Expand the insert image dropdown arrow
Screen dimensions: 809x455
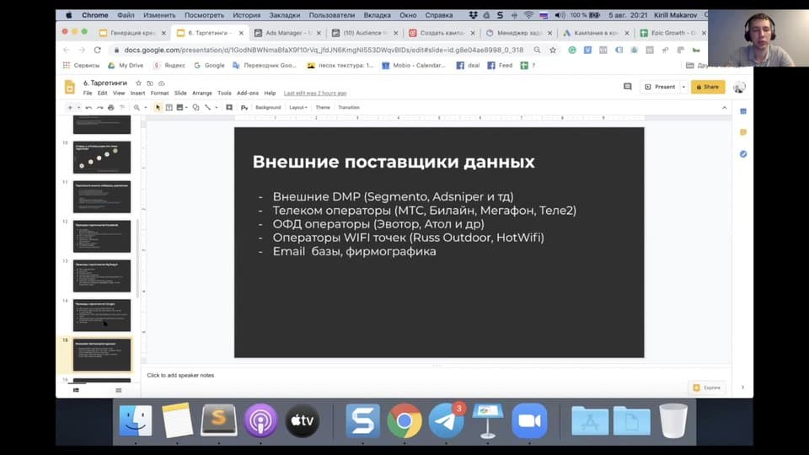pos(186,107)
